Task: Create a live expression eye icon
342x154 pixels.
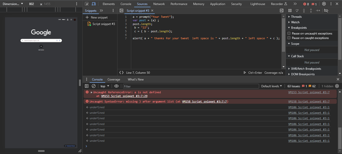Action: coord(116,86)
